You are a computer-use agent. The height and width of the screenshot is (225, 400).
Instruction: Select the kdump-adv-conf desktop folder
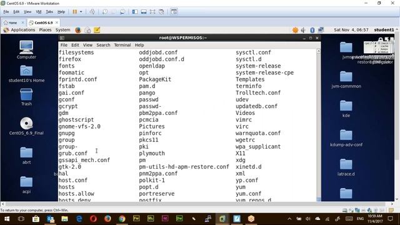pyautogui.click(x=346, y=138)
